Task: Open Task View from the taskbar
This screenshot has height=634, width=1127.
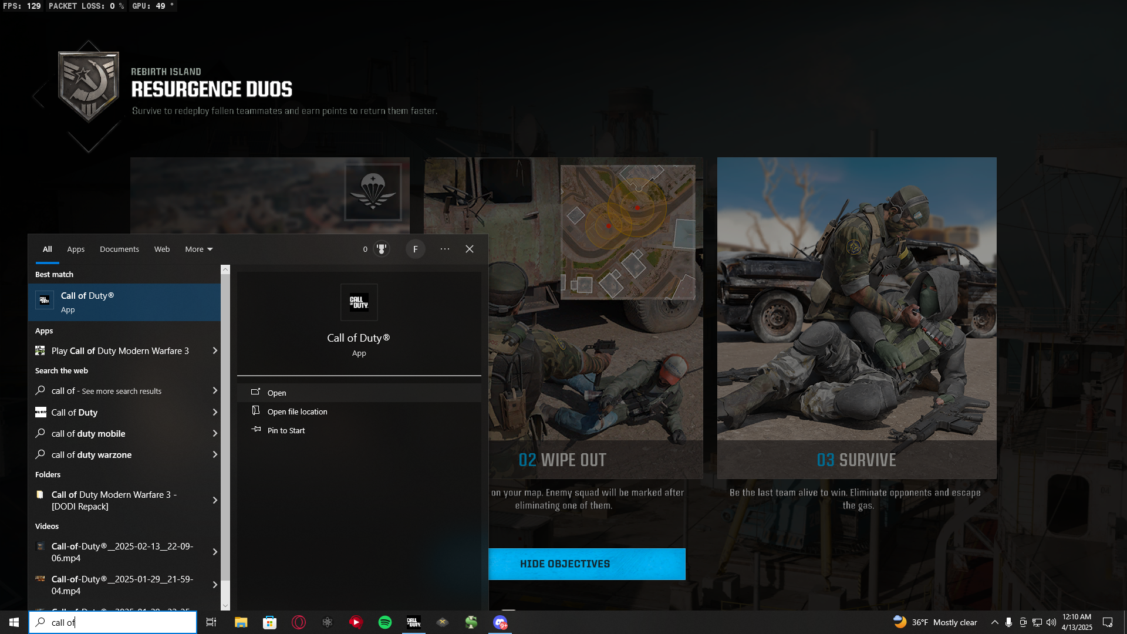Action: 211,622
